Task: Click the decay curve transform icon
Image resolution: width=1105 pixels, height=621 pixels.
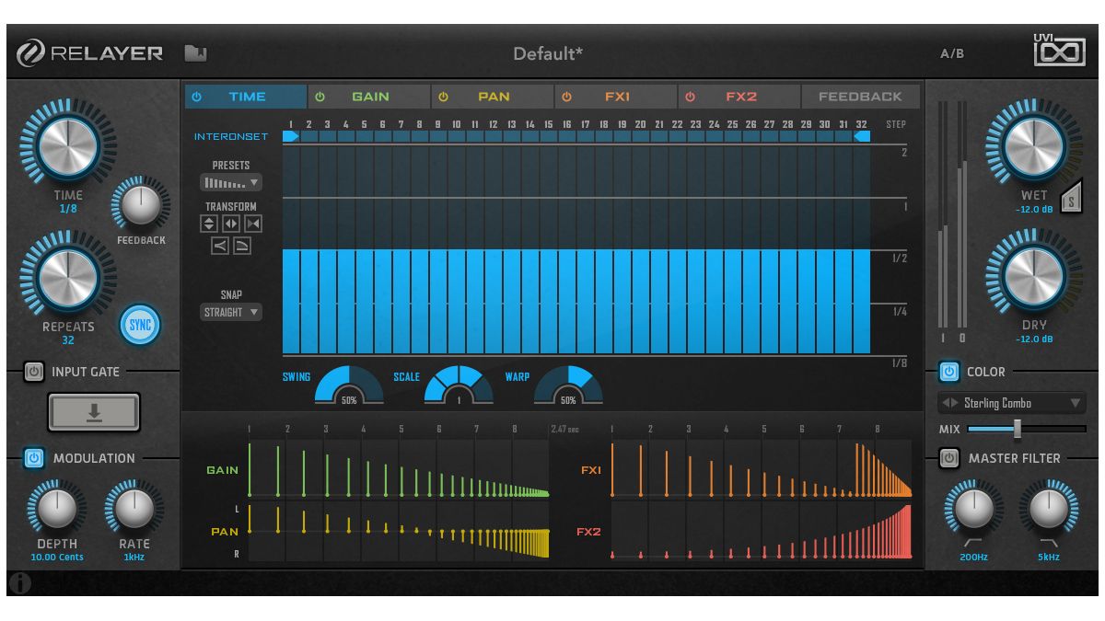Action: (242, 246)
